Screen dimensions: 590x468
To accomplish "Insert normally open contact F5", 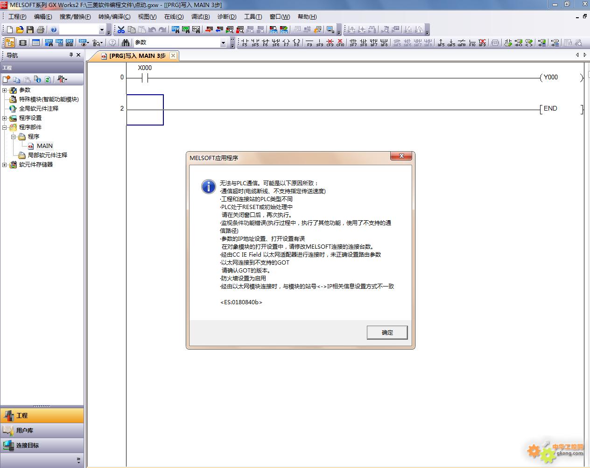I will pos(245,42).
